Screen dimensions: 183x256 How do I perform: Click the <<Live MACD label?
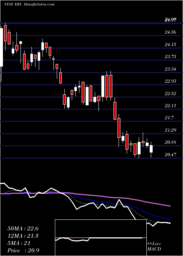pyautogui.click(x=154, y=246)
